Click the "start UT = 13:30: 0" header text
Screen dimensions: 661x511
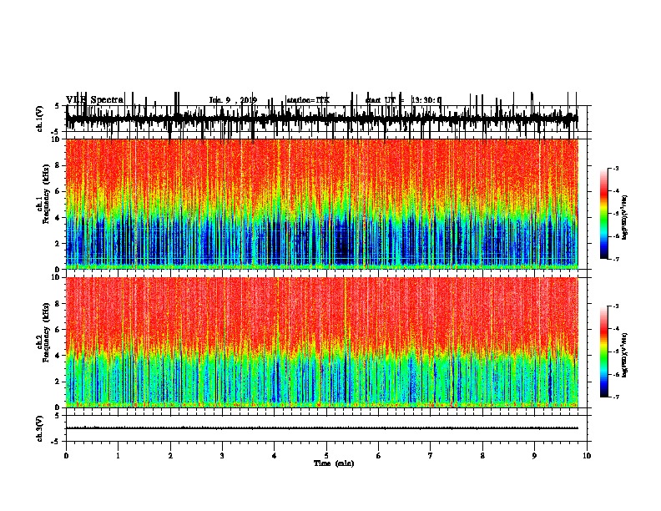point(403,100)
